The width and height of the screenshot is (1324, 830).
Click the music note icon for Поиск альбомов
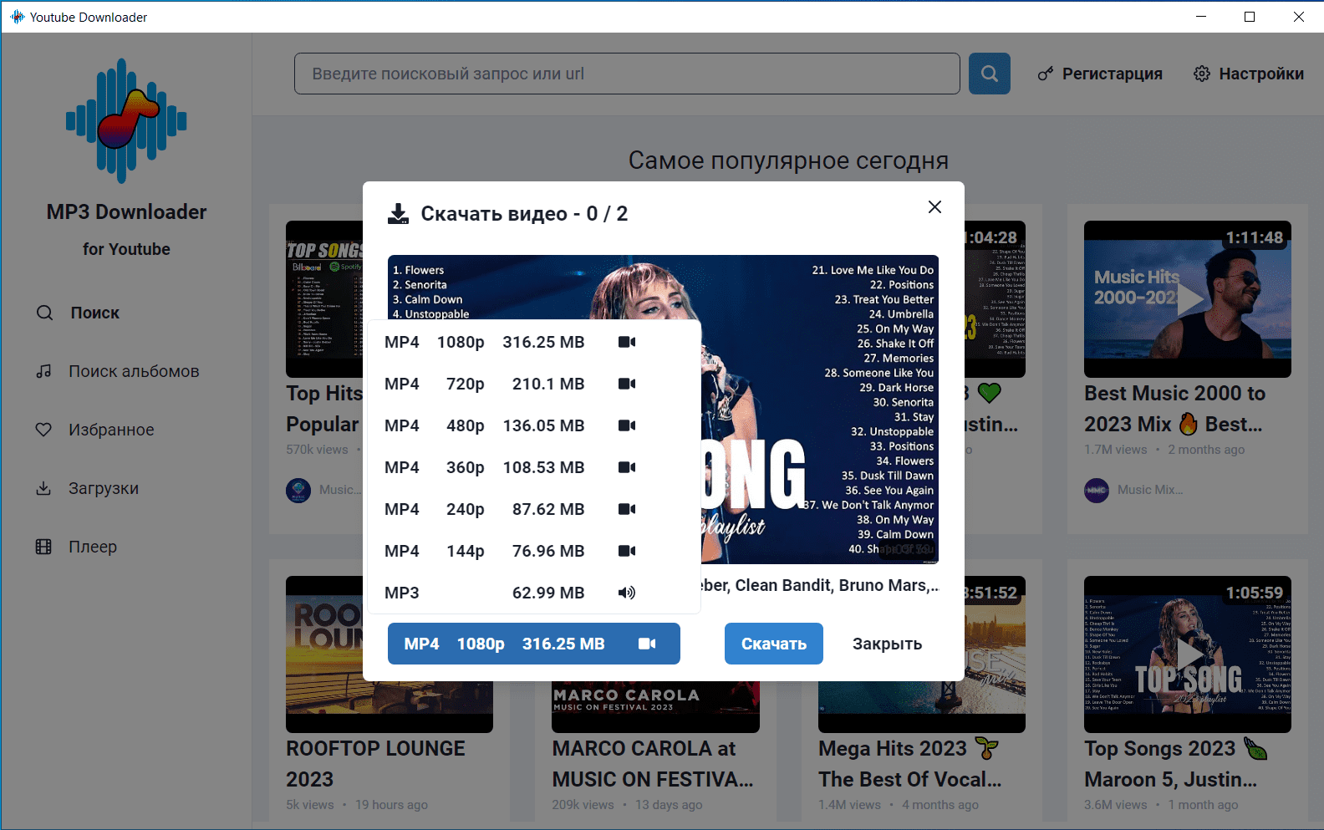[44, 371]
